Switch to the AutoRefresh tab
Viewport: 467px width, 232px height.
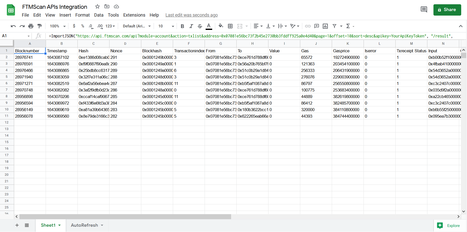point(87,225)
